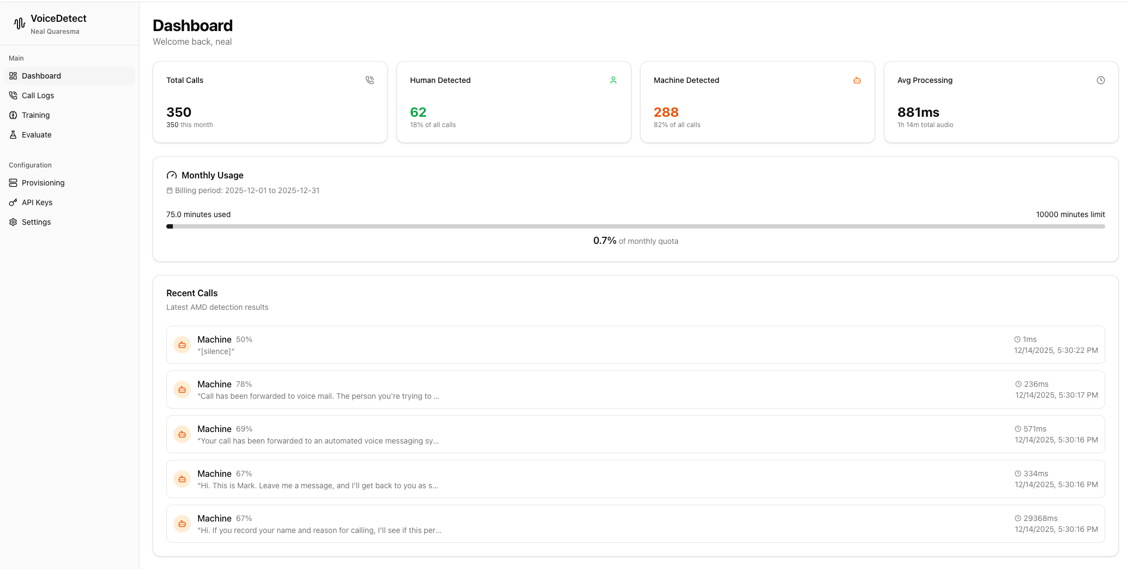
Task: Open the Dashboard sidebar item
Action: coord(41,76)
